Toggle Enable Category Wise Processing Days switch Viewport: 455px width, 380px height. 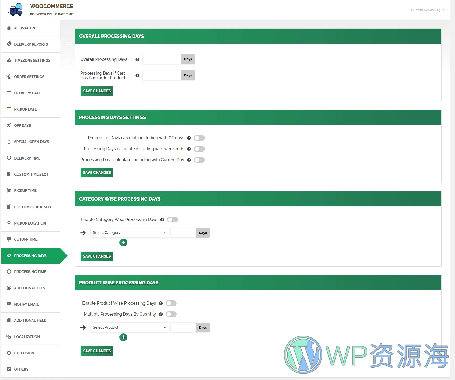172,220
